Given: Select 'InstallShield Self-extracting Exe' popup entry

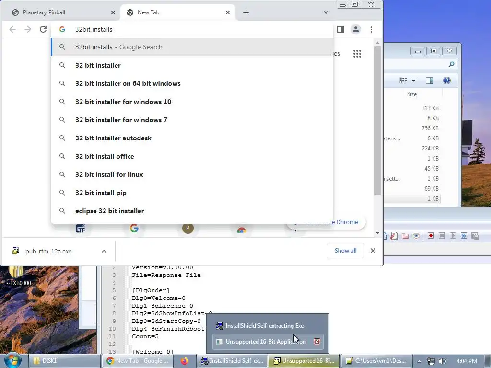Looking at the screenshot, I should coord(268,326).
